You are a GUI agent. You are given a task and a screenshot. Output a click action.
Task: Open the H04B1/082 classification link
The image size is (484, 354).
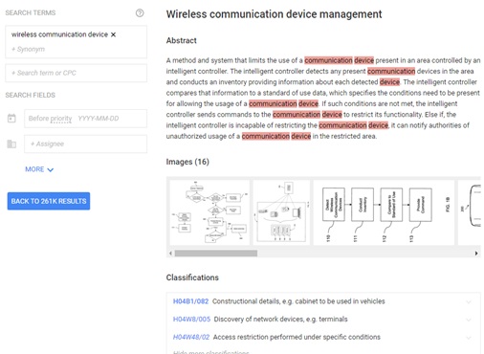(x=190, y=301)
